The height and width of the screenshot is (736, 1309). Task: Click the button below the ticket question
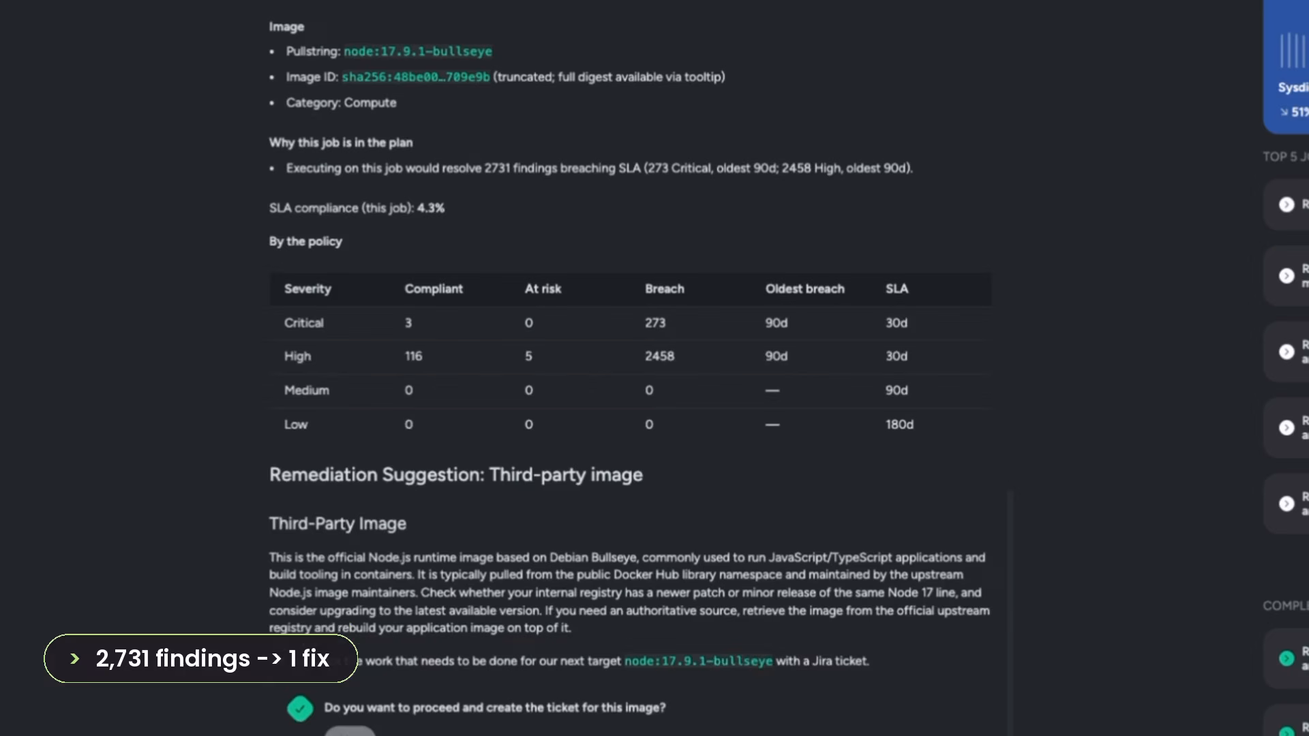[350, 731]
